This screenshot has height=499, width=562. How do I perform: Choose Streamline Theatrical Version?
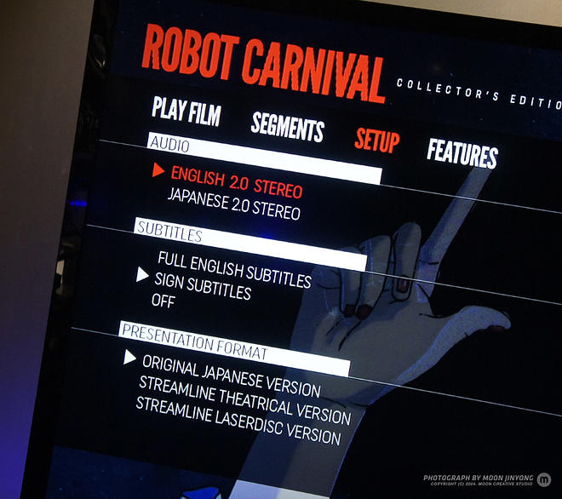pos(244,400)
